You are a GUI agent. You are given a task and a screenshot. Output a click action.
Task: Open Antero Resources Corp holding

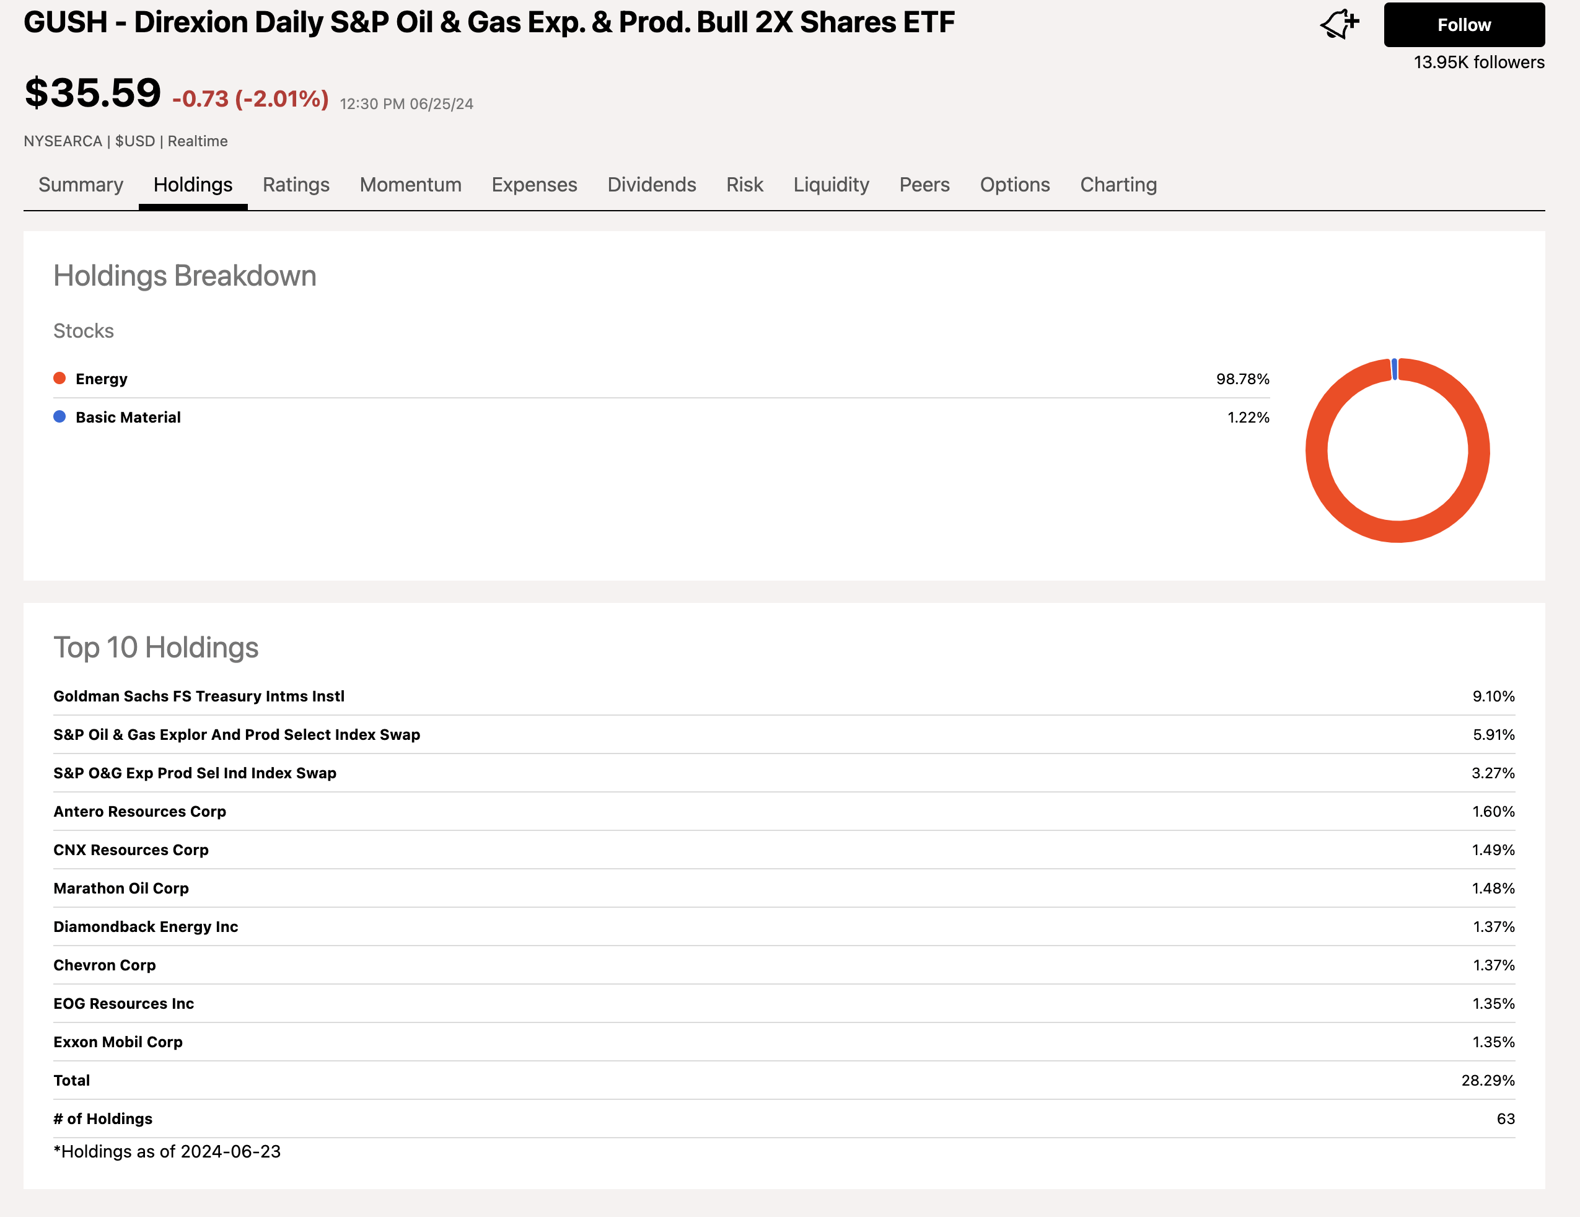pos(139,812)
